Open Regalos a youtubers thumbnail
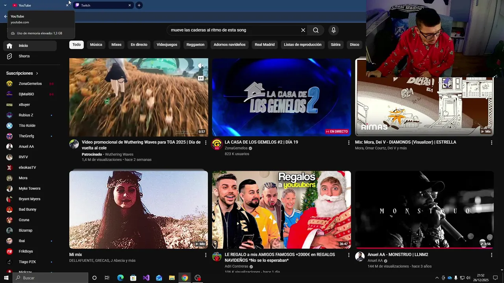This screenshot has width=504, height=283. point(282,209)
